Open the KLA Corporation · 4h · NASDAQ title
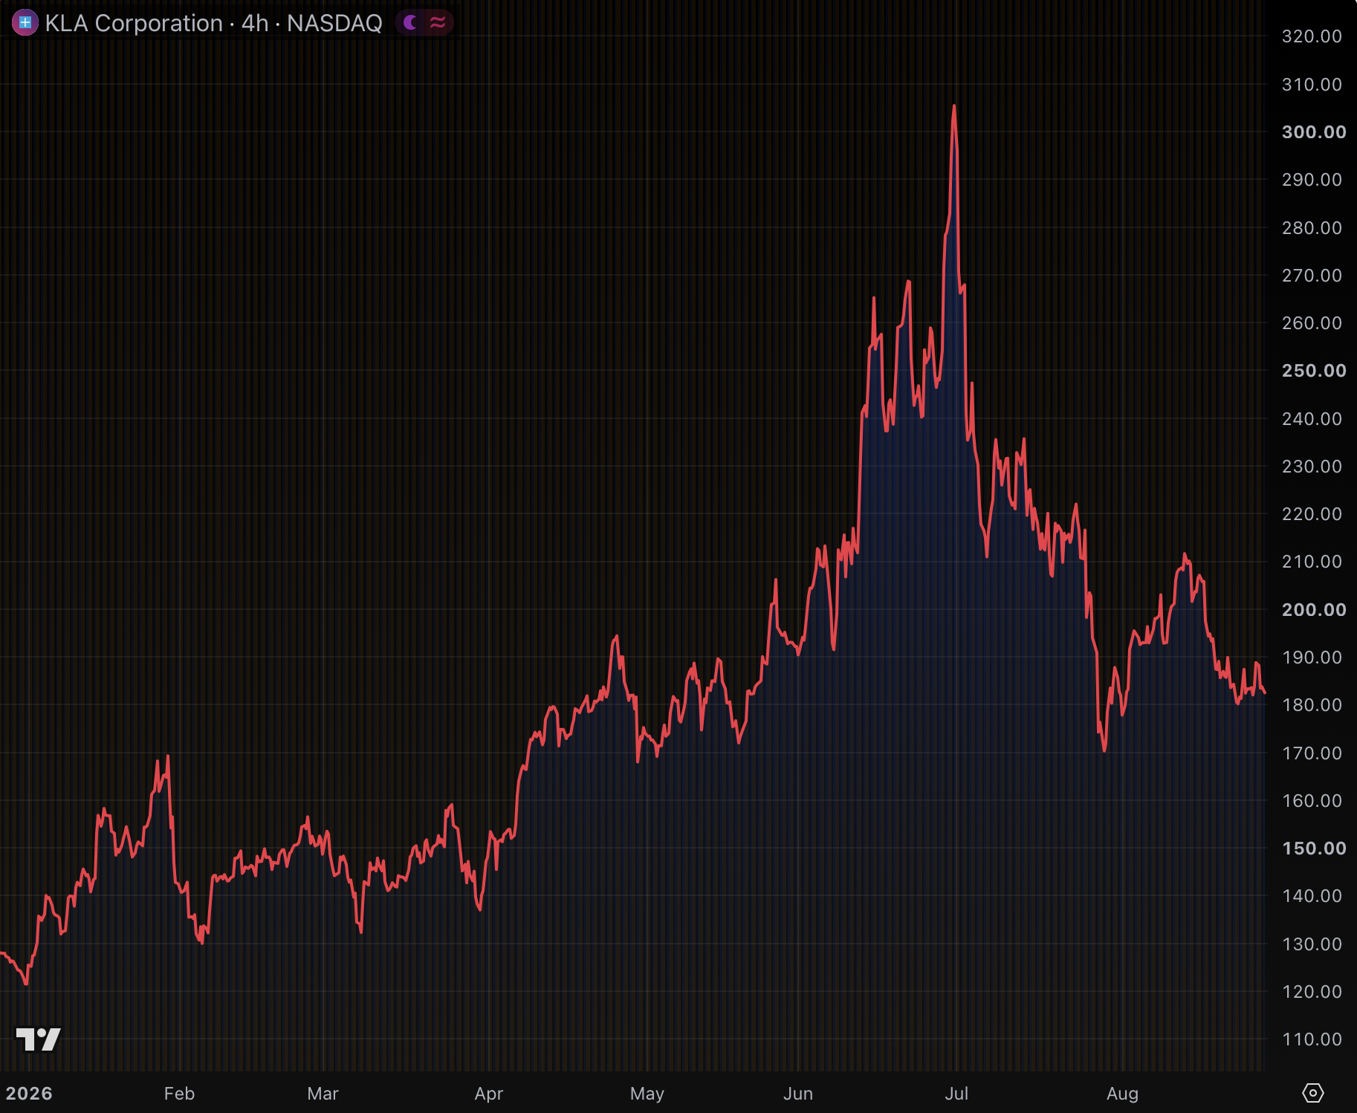This screenshot has width=1357, height=1113. (x=213, y=23)
